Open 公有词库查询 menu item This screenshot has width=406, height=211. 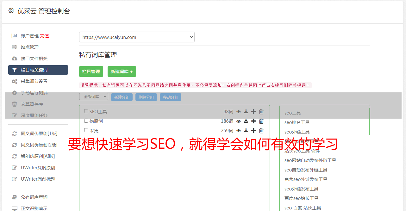click(34, 197)
